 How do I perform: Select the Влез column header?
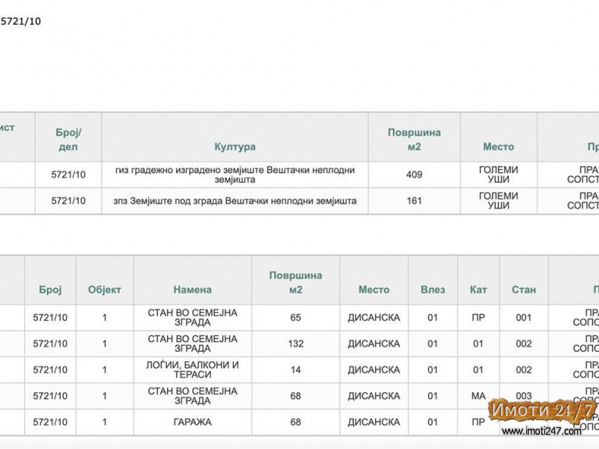coord(432,290)
